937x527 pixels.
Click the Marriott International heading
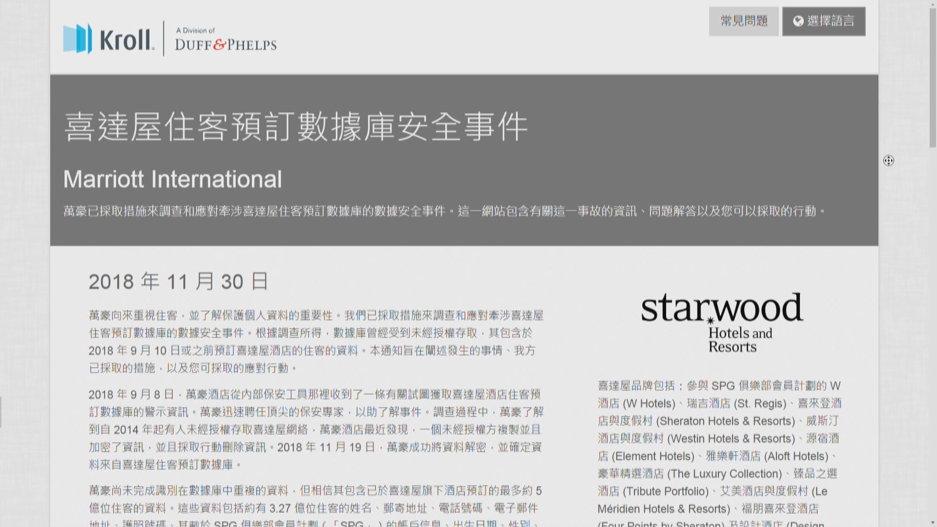pyautogui.click(x=173, y=179)
